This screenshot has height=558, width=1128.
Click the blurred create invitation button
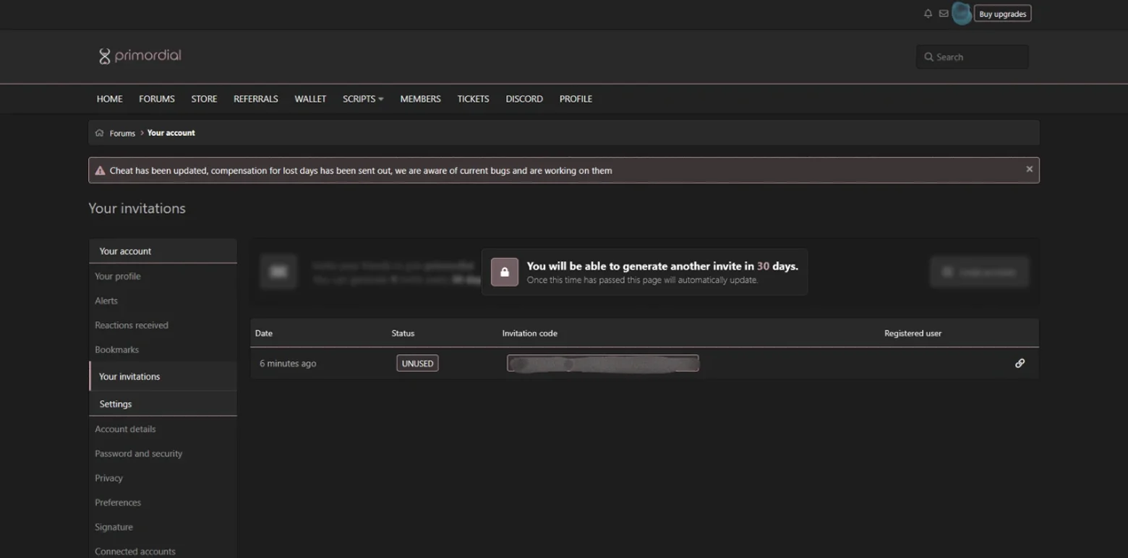979,272
